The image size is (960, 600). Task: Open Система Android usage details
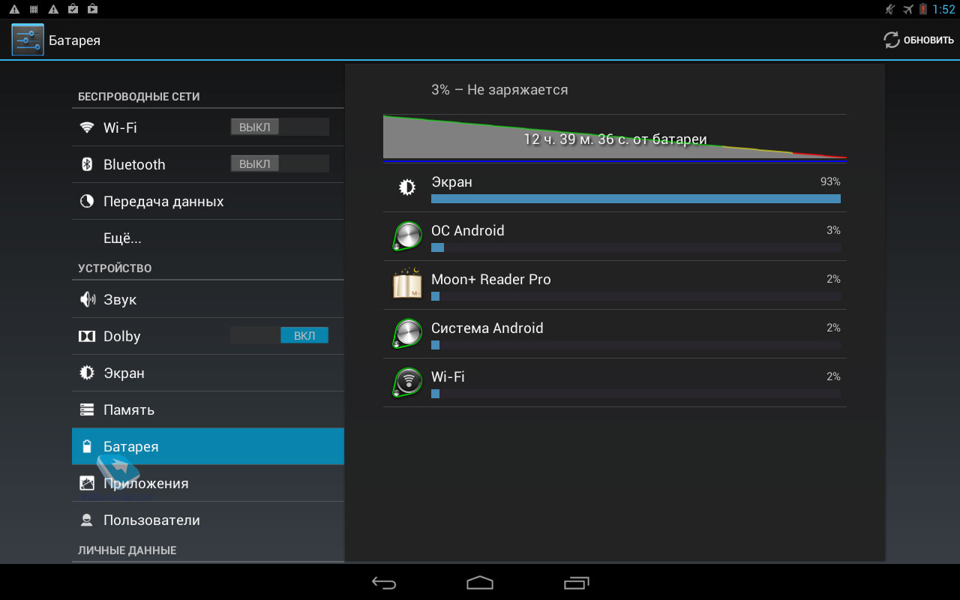click(x=615, y=334)
